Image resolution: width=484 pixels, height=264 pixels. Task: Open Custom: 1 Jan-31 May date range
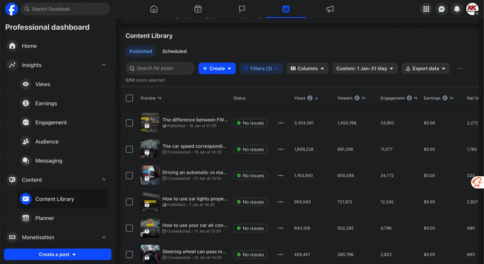click(365, 68)
